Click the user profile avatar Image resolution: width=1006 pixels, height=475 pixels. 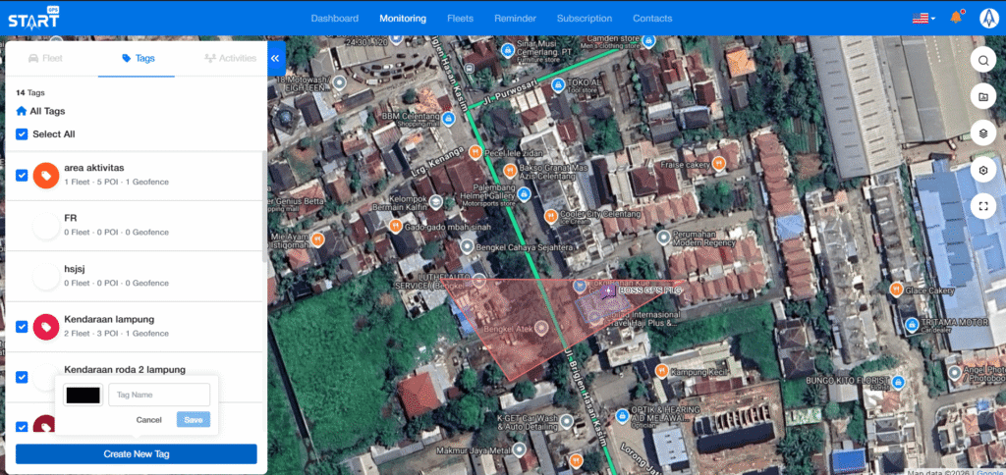[985, 18]
